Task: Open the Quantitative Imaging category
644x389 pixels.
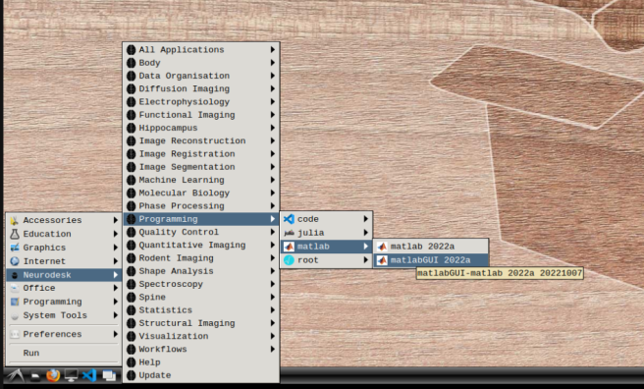Action: click(201, 246)
